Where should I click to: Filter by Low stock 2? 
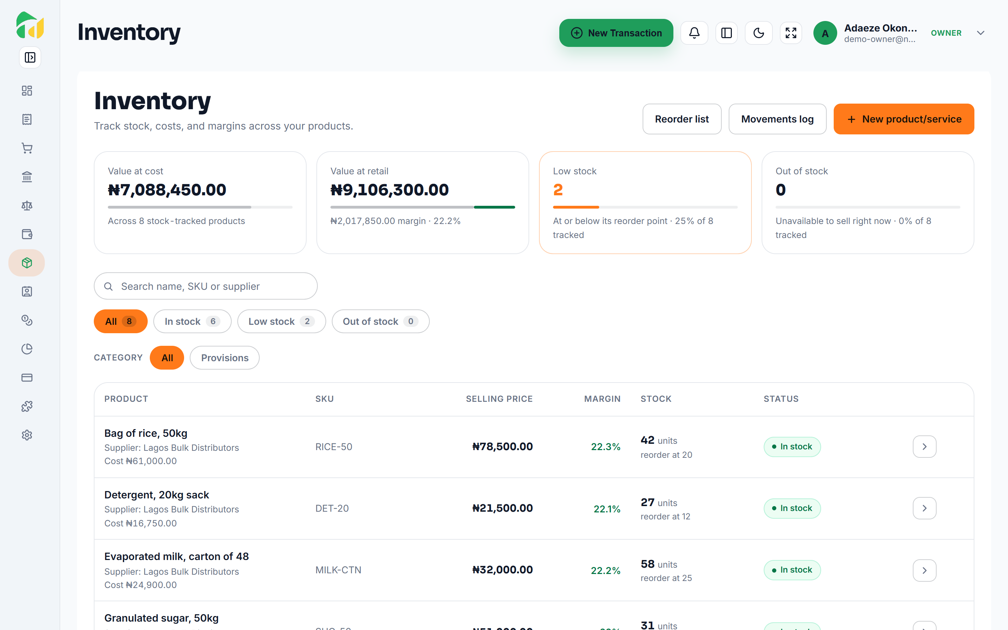point(281,321)
